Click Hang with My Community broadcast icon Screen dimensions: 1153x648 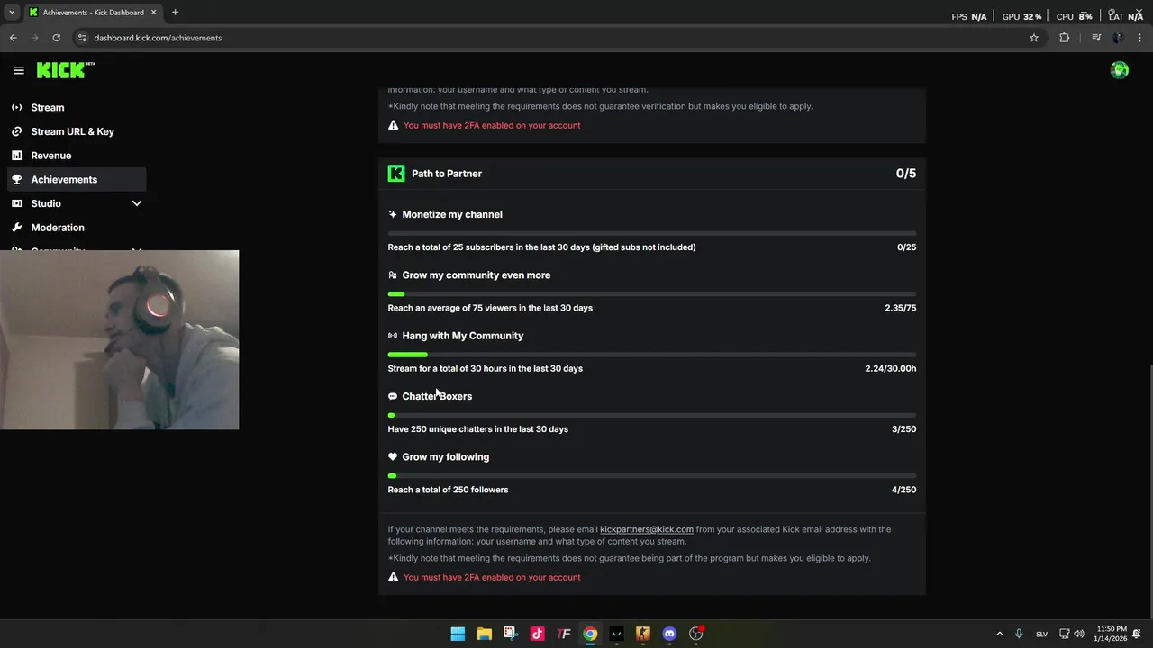pos(393,336)
